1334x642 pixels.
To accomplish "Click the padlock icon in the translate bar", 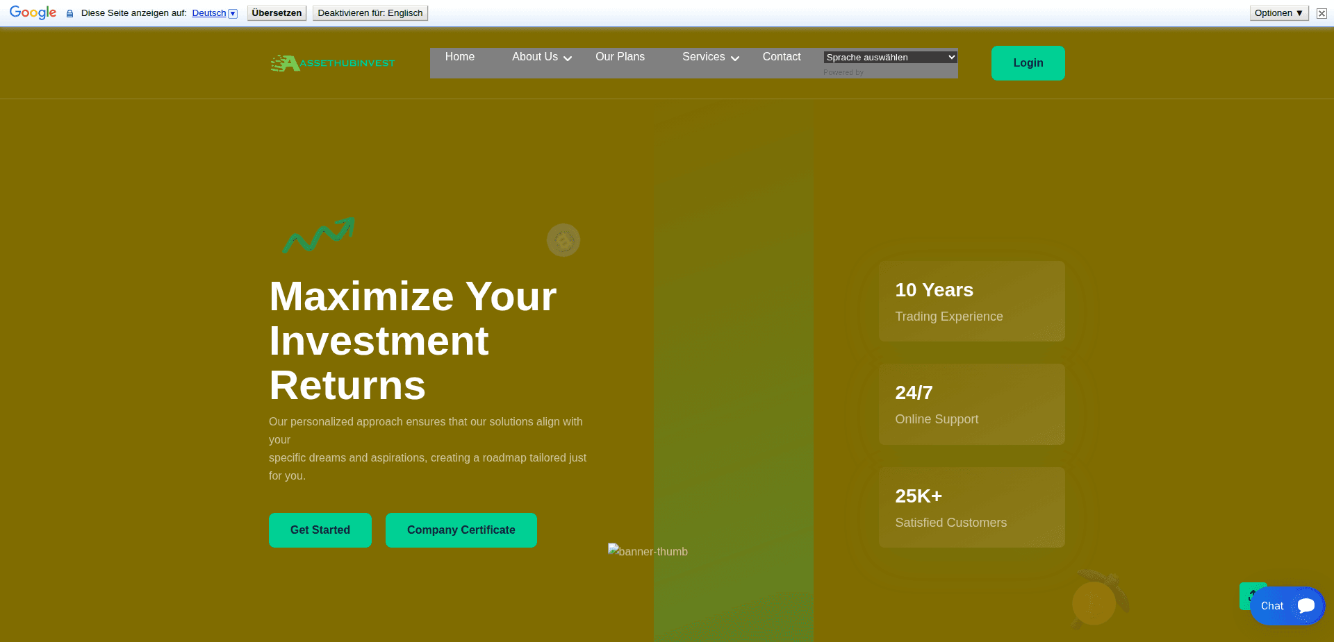I will (x=69, y=13).
